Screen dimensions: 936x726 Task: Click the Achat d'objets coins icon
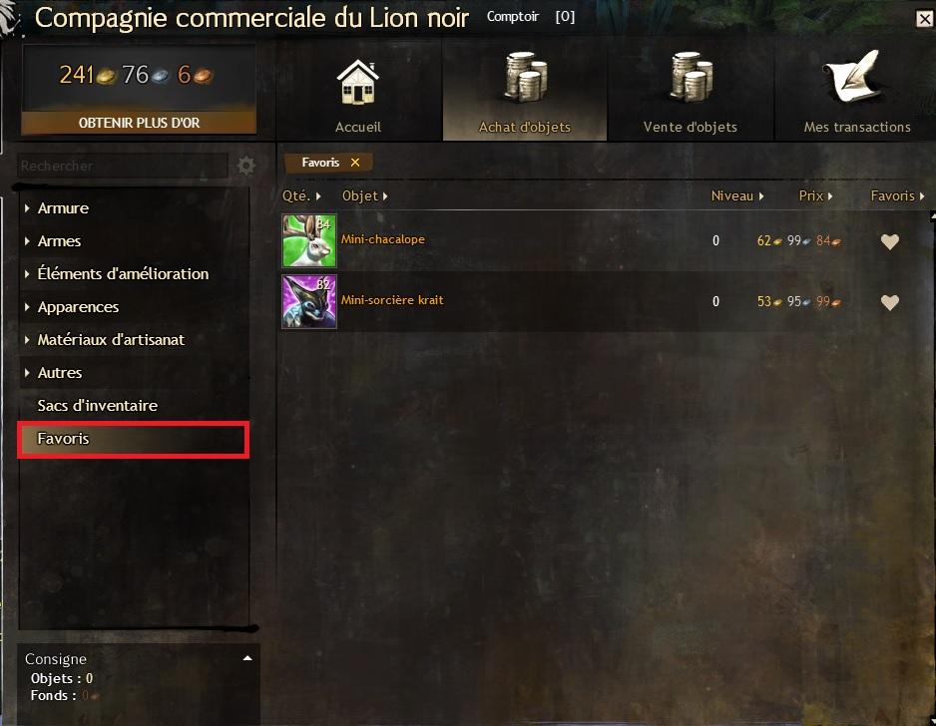[x=525, y=77]
